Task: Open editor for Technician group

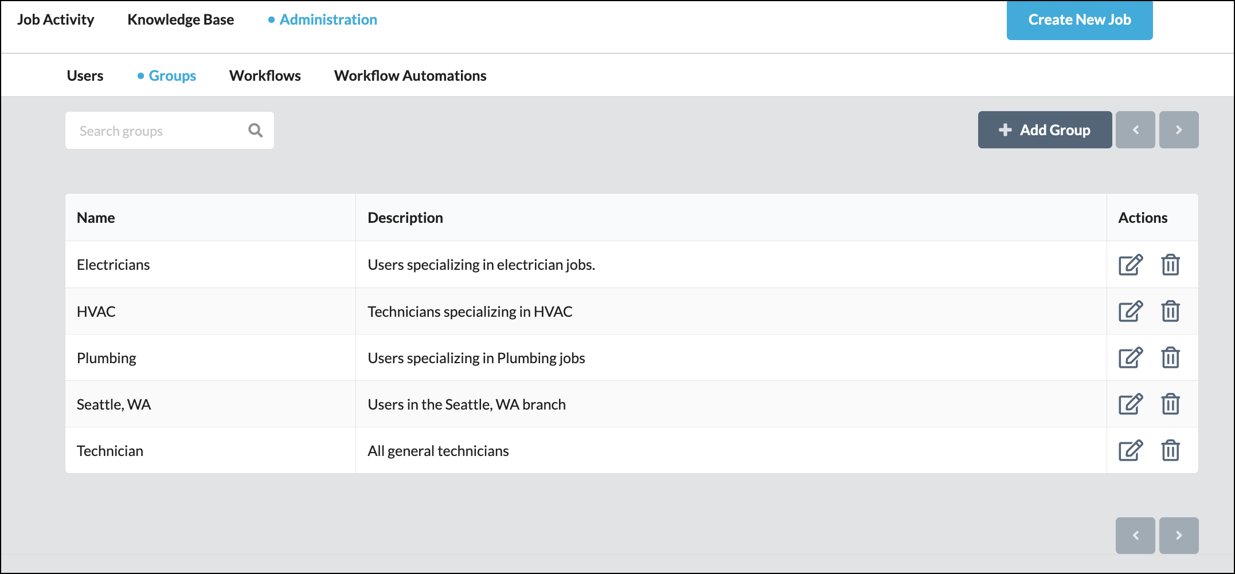Action: pyautogui.click(x=1130, y=451)
